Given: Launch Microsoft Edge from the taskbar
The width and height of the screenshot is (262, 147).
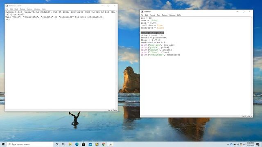Looking at the screenshot, I should pyautogui.click(x=77, y=144).
